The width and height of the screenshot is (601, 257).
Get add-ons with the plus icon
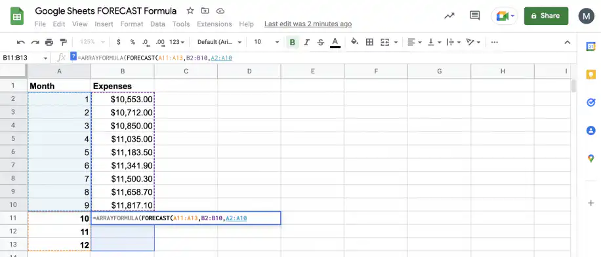[x=591, y=203]
